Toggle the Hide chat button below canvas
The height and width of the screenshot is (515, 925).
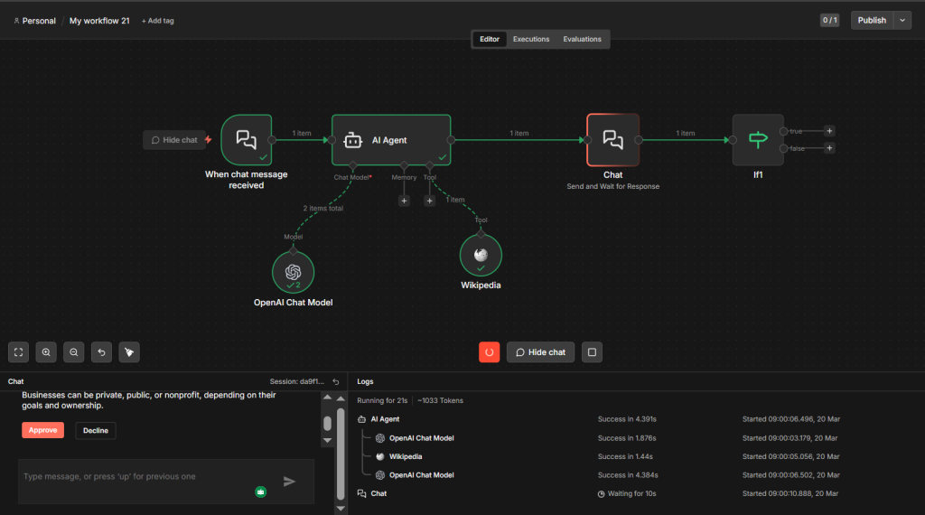[x=541, y=352]
